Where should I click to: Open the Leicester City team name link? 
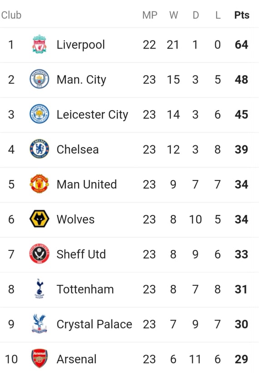(x=92, y=115)
